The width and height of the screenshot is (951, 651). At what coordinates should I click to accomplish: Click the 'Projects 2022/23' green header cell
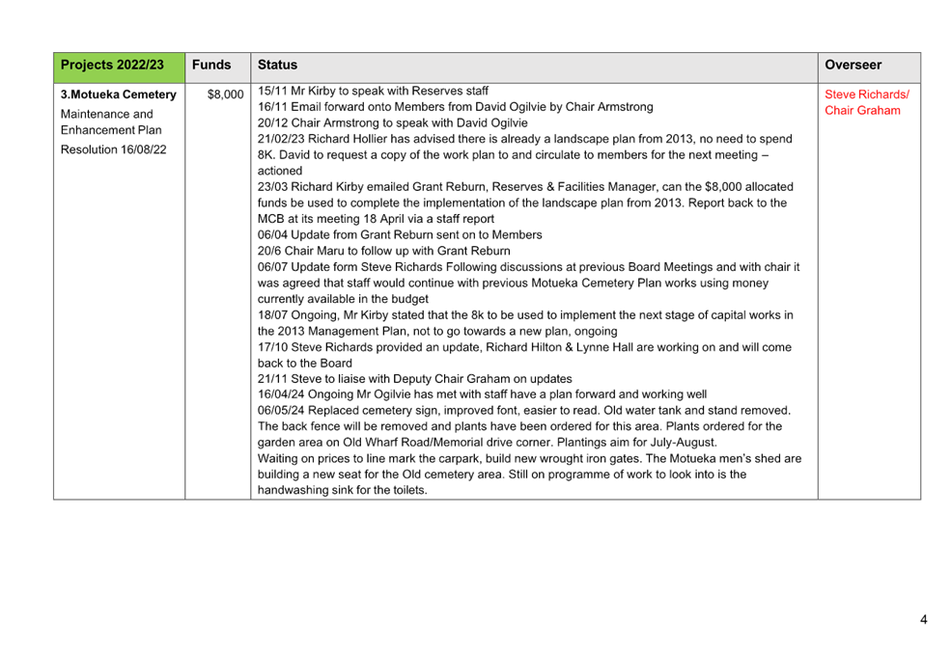coord(119,68)
